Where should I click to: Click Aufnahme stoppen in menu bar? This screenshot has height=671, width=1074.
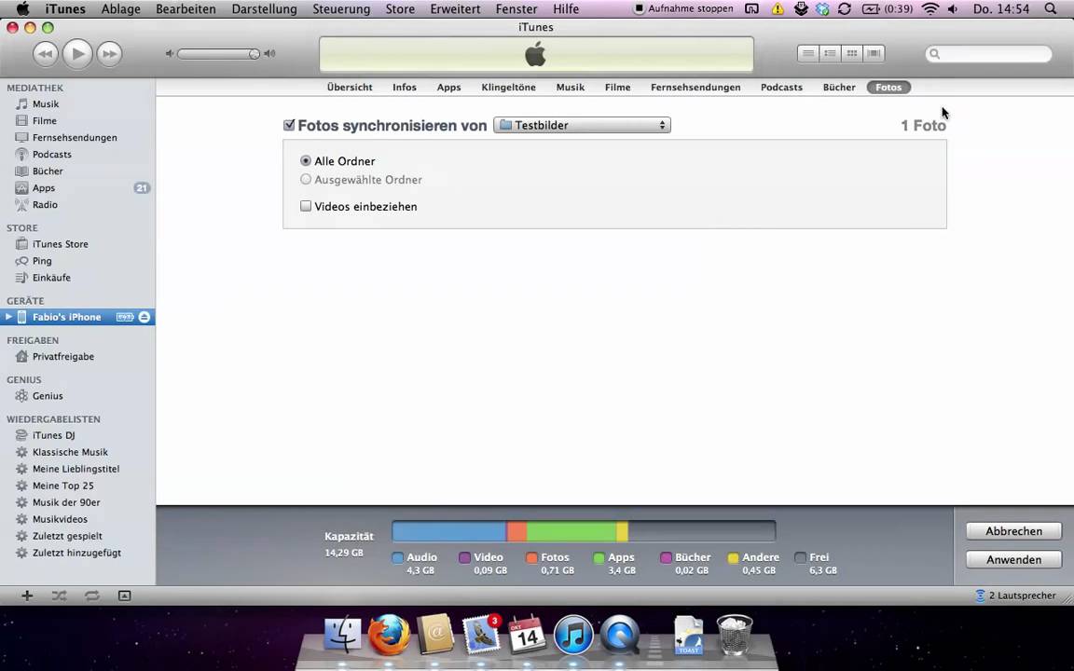pos(683,9)
